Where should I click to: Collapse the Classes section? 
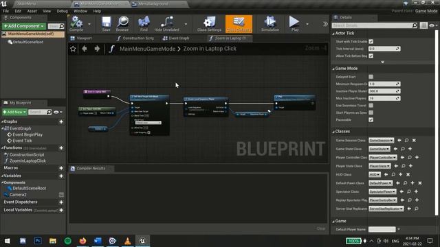pyautogui.click(x=333, y=132)
